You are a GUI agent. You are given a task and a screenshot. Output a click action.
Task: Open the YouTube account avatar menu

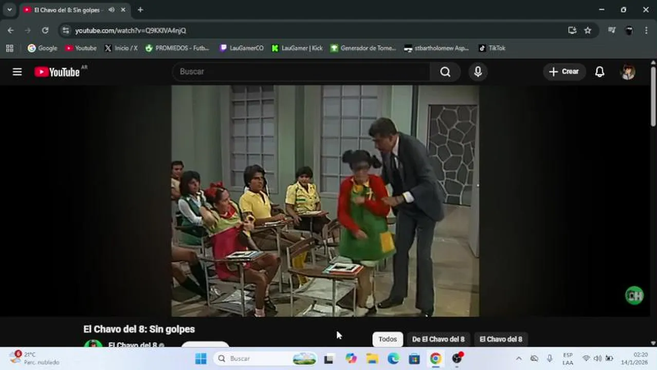(x=628, y=72)
